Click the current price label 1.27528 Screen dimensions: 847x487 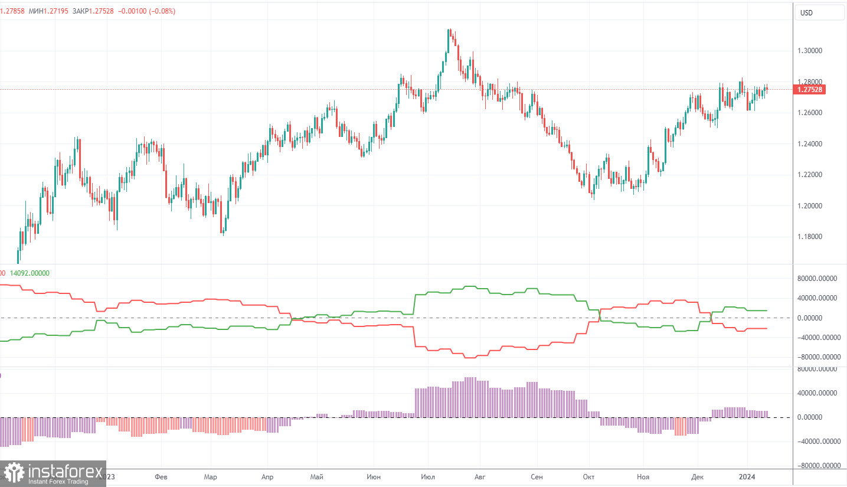[810, 90]
